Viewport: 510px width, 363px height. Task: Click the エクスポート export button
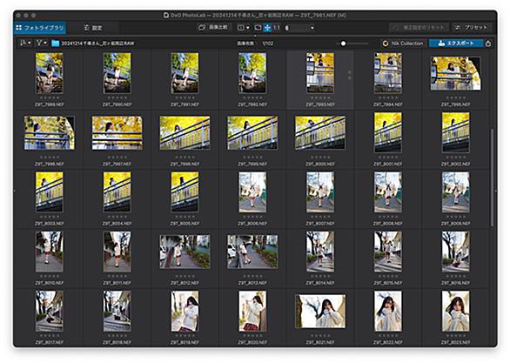(456, 44)
